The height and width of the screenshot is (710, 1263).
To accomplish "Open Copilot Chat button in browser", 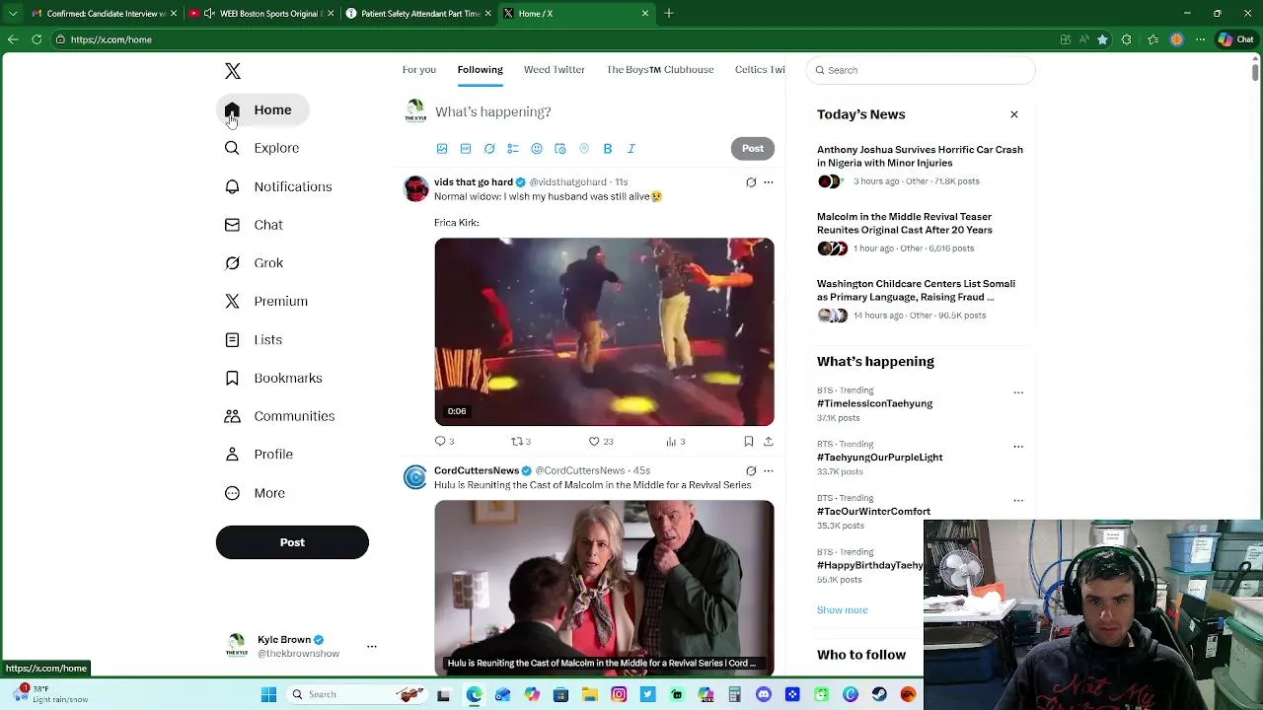I will (1235, 39).
